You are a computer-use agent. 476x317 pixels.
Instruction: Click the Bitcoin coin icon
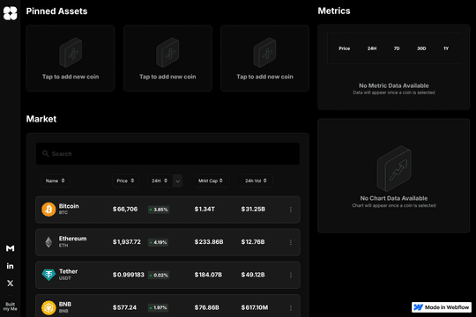[48, 210]
